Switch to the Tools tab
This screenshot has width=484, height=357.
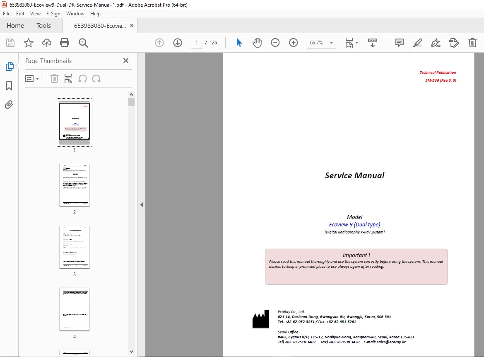click(x=43, y=26)
